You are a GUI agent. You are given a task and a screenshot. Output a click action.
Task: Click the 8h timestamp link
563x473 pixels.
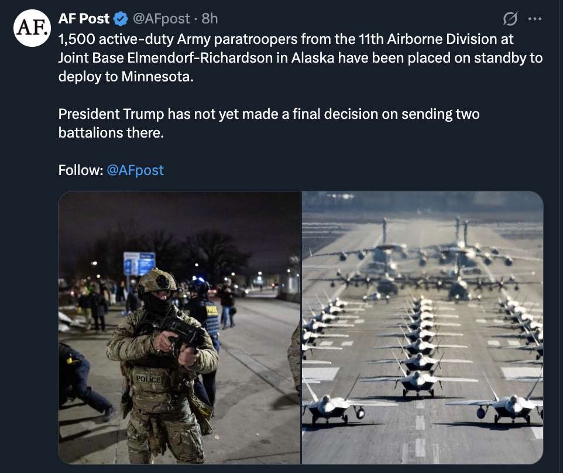tap(210, 19)
